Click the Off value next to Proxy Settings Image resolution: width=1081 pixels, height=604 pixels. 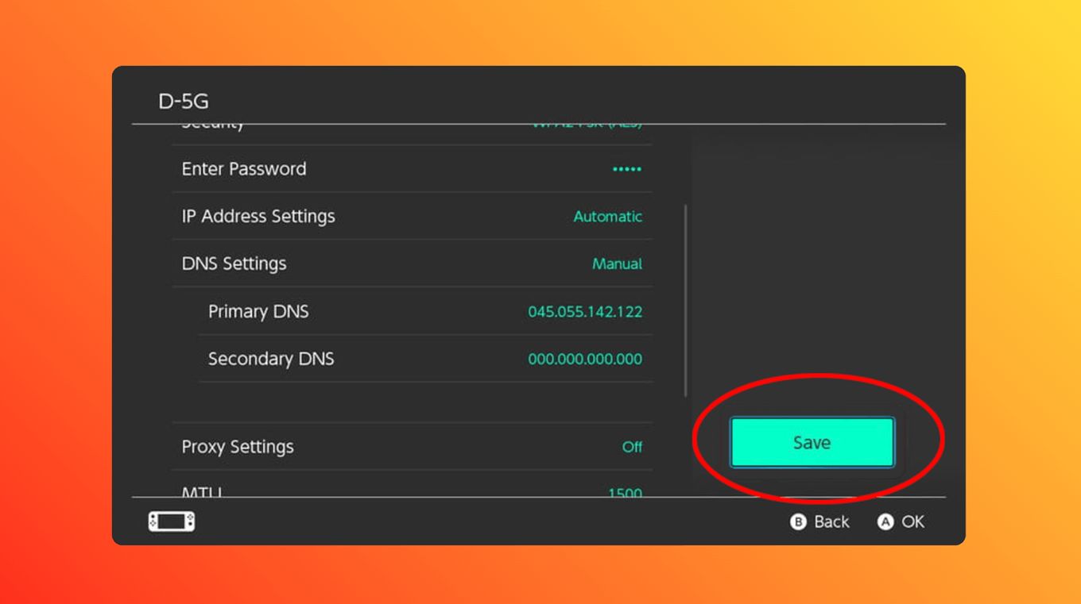633,446
